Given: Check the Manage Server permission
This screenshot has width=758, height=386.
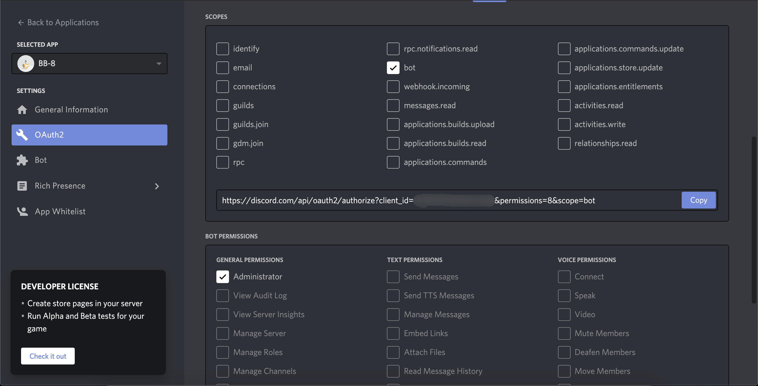Looking at the screenshot, I should (222, 333).
